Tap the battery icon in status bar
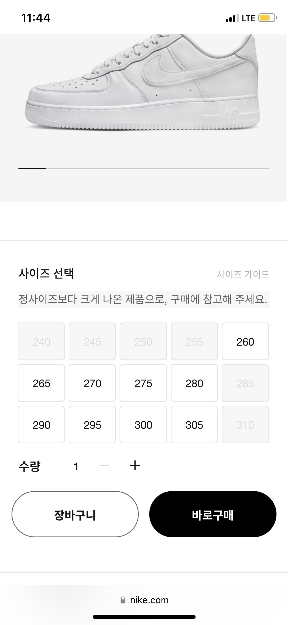The width and height of the screenshot is (288, 625). (x=267, y=18)
